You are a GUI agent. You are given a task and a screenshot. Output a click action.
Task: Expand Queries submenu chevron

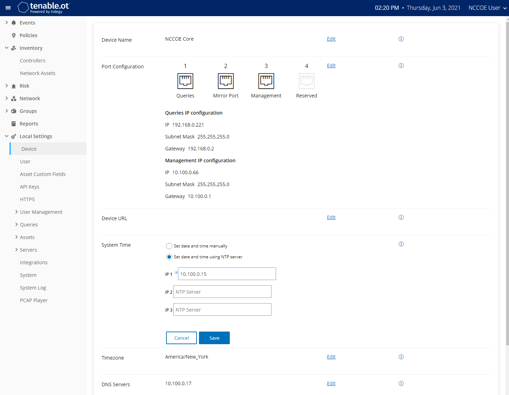coord(16,224)
